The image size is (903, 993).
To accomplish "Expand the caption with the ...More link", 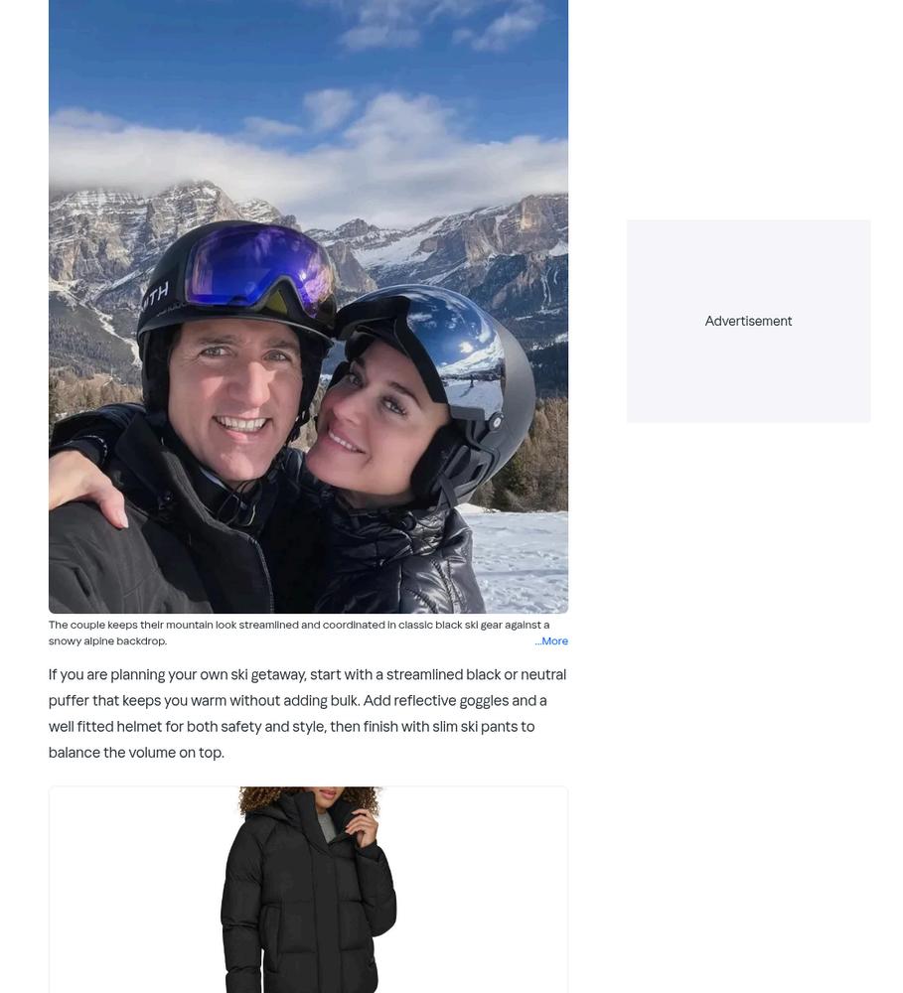I will [x=550, y=640].
